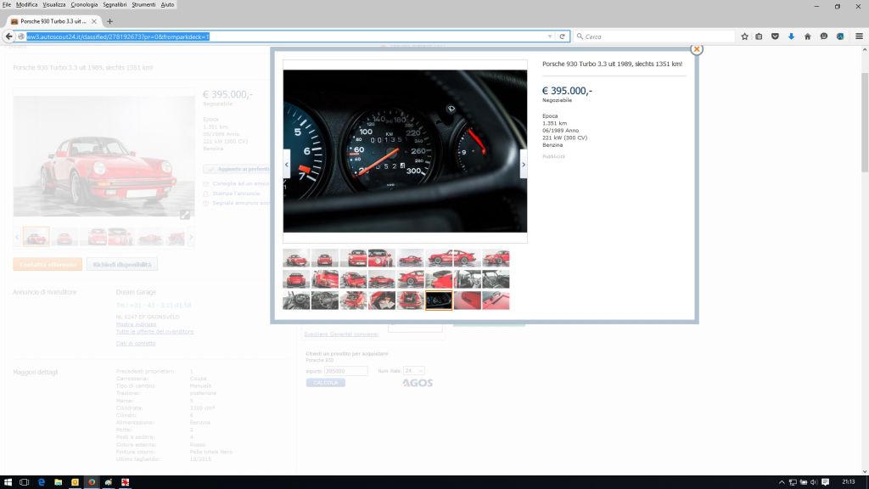Select the Porsche 930 Turbo tab
The width and height of the screenshot is (869, 489).
point(53,21)
